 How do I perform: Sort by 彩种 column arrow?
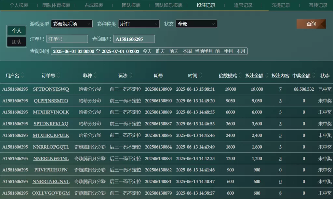pos(95,75)
